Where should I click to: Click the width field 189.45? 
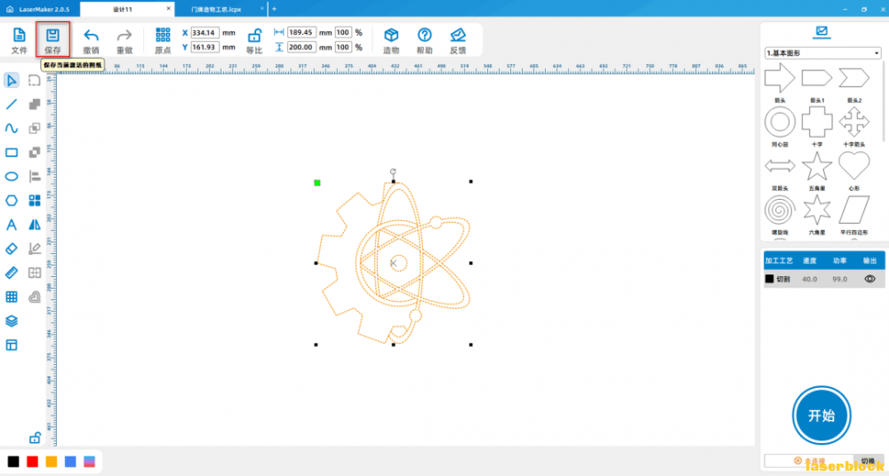pos(301,32)
